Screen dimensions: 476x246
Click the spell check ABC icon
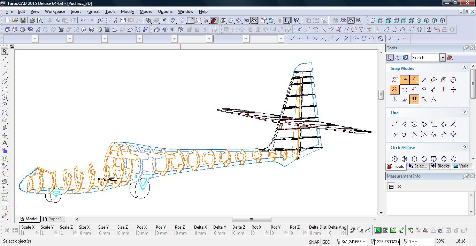click(x=173, y=20)
